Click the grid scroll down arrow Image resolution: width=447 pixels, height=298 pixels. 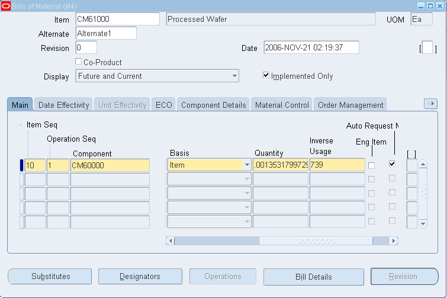pyautogui.click(x=423, y=223)
